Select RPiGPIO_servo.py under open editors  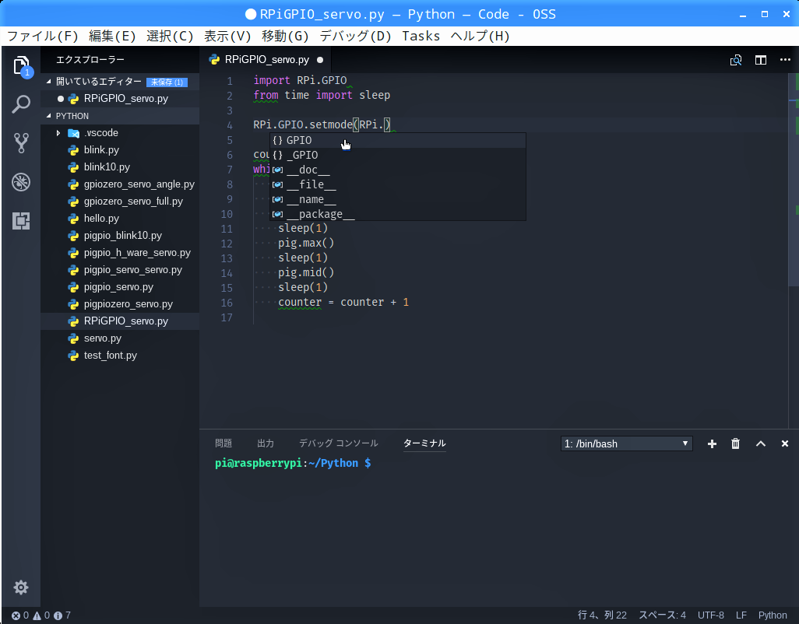pyautogui.click(x=120, y=99)
